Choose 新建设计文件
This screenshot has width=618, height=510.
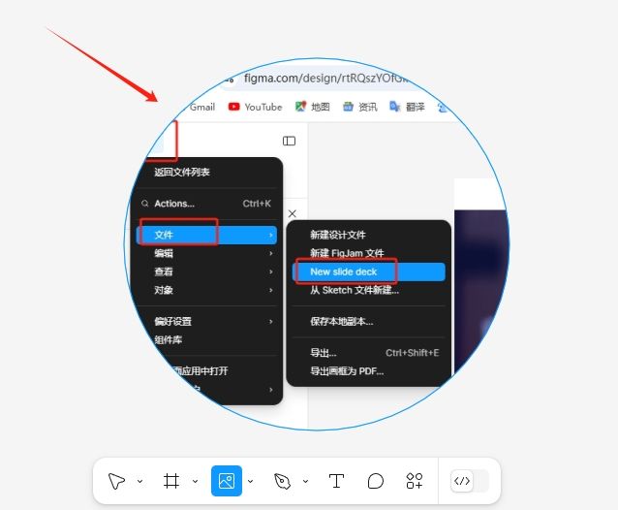(x=338, y=235)
